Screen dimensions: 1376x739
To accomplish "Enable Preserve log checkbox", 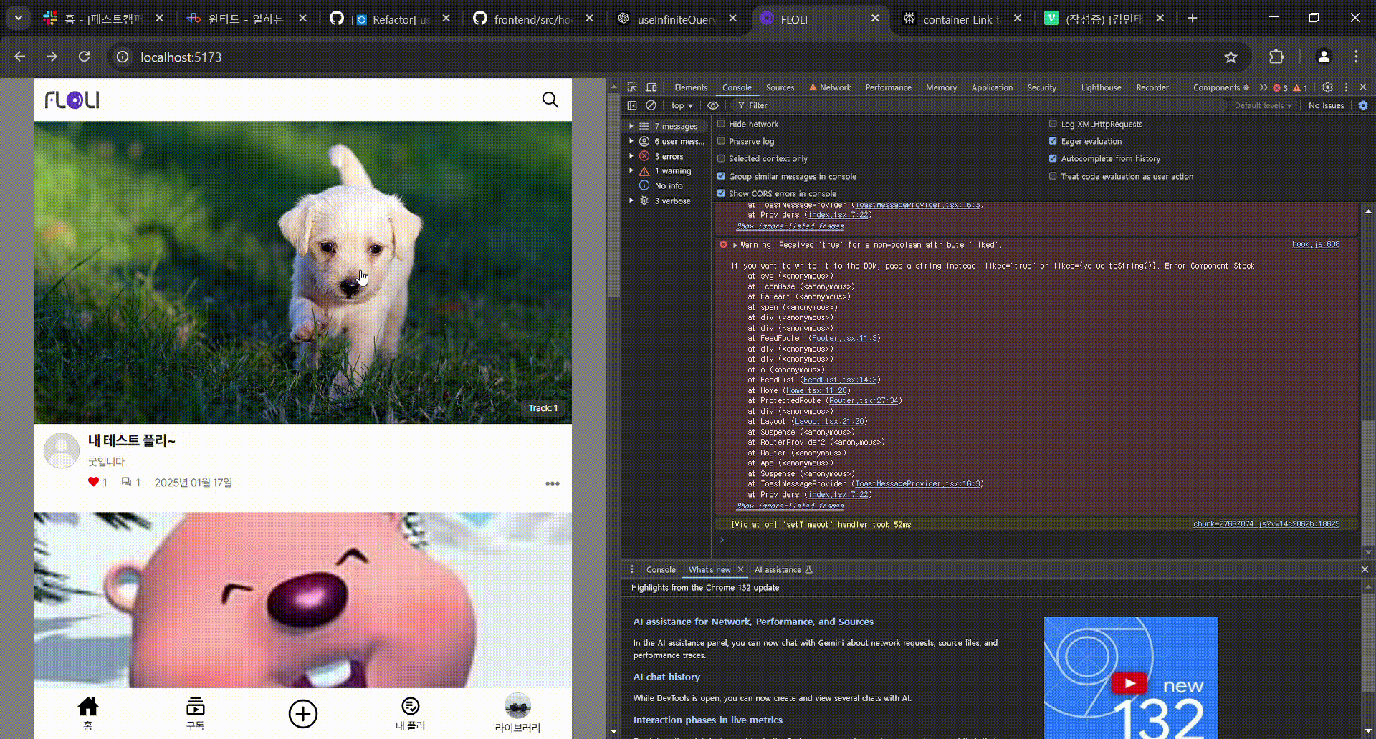I will click(x=722, y=141).
